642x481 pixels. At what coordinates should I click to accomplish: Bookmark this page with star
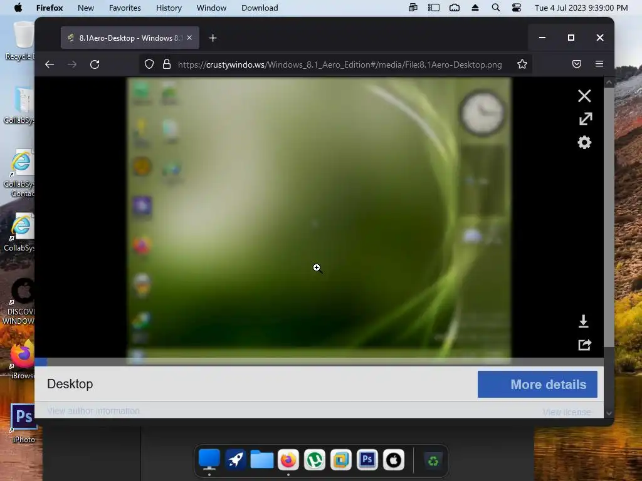tap(522, 65)
